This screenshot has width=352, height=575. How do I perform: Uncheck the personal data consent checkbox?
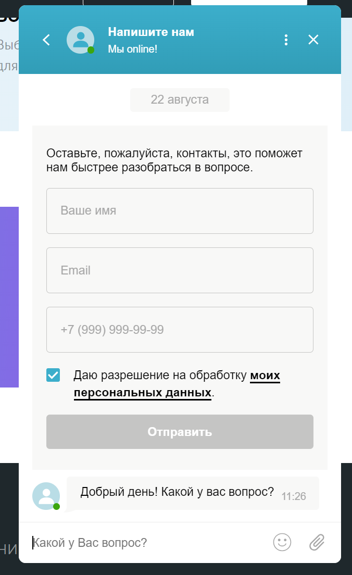(53, 375)
